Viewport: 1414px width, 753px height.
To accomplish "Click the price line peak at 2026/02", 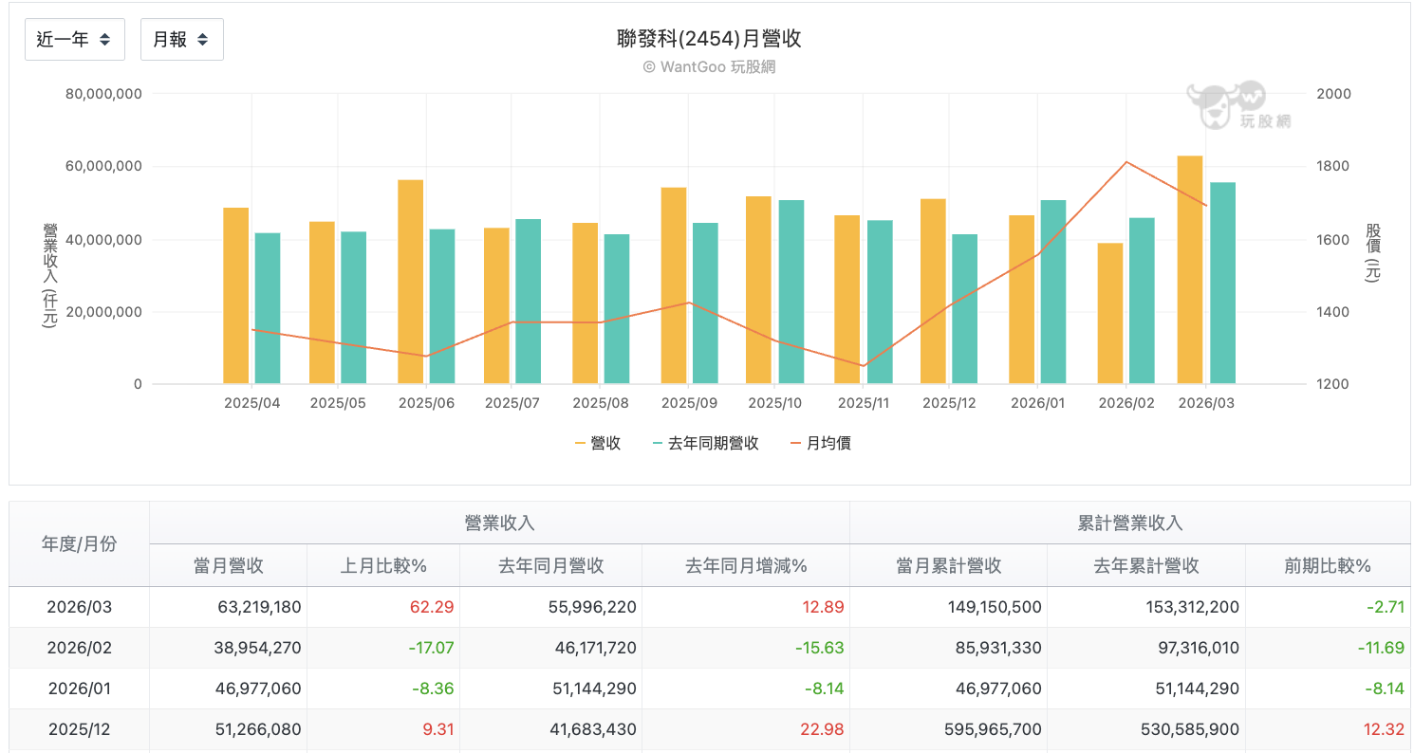I will point(1126,162).
